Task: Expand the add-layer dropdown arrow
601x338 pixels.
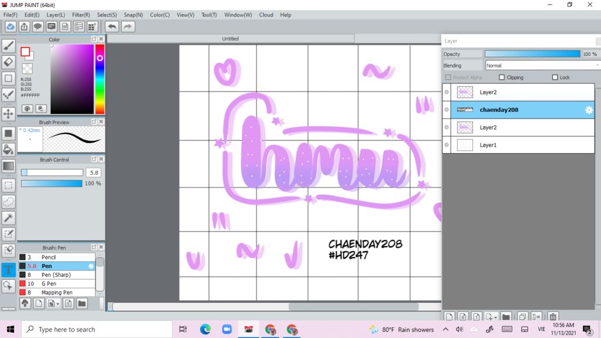Action: pyautogui.click(x=495, y=317)
